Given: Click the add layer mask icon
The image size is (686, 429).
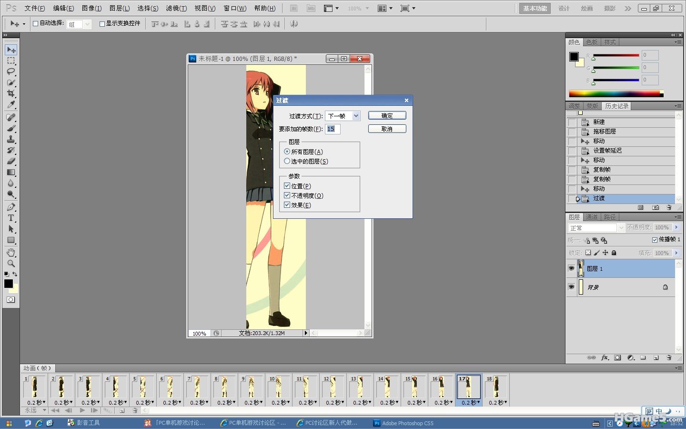Looking at the screenshot, I should click(x=617, y=357).
